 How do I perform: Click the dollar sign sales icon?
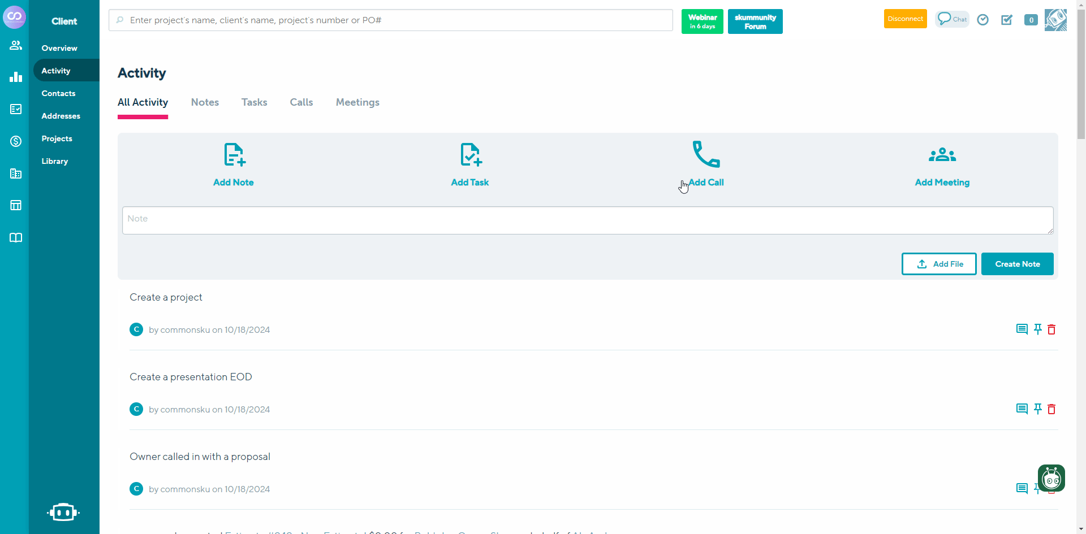pyautogui.click(x=15, y=141)
